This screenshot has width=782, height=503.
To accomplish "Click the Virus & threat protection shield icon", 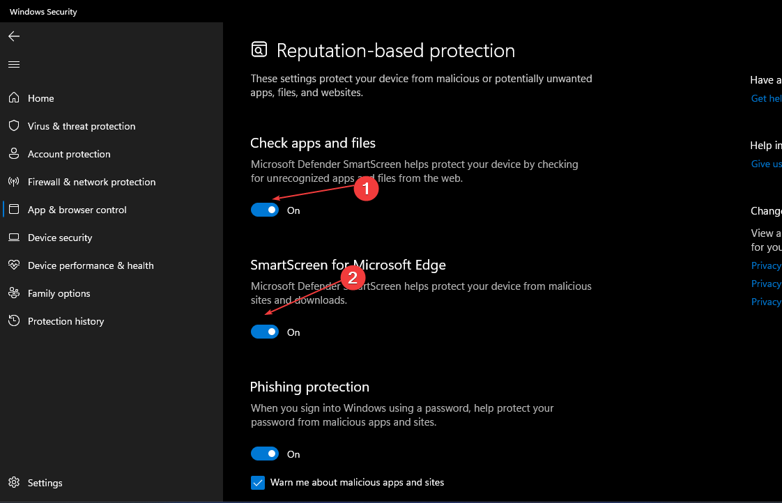I will click(14, 126).
